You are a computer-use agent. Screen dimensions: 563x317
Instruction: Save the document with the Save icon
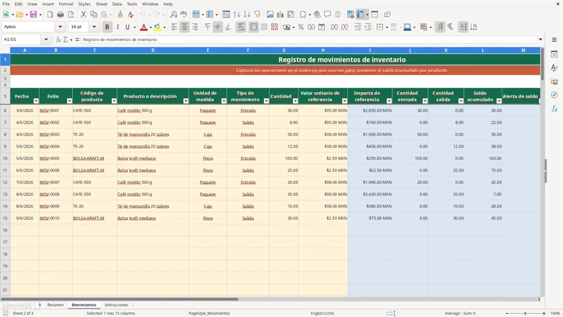(33, 15)
